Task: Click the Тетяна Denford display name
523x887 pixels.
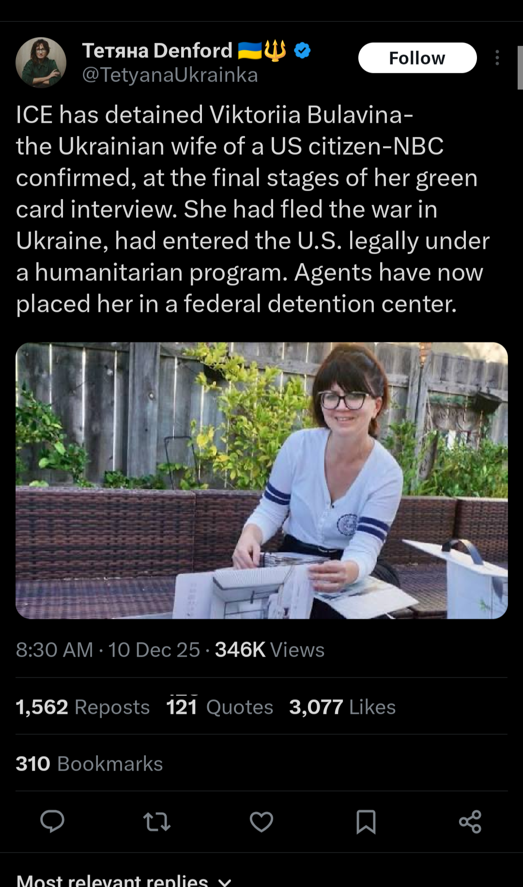Action: 157,50
